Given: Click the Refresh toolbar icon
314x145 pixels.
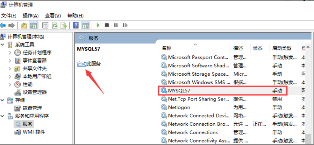Looking at the screenshot, I should pyautogui.click(x=55, y=25).
